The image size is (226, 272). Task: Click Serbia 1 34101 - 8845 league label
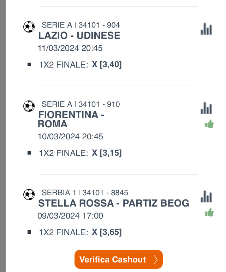click(85, 193)
